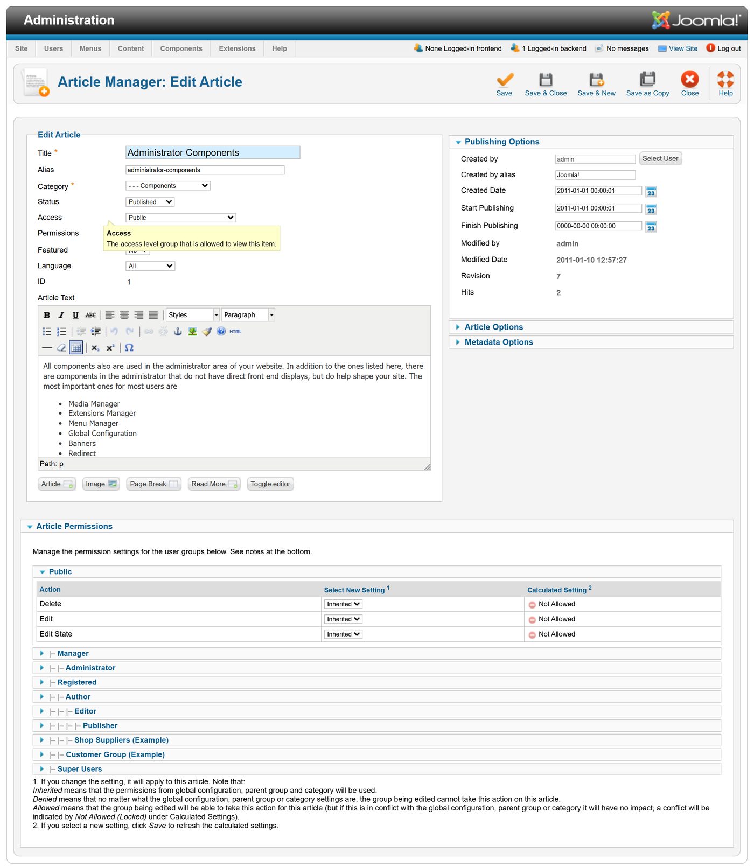Open the Components menu
Viewport: 754px width, 867px height.
[181, 48]
